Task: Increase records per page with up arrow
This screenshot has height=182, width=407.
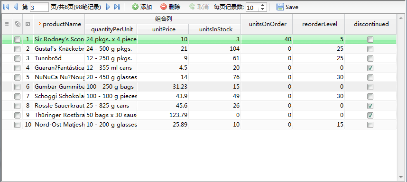Action: pos(263,5)
